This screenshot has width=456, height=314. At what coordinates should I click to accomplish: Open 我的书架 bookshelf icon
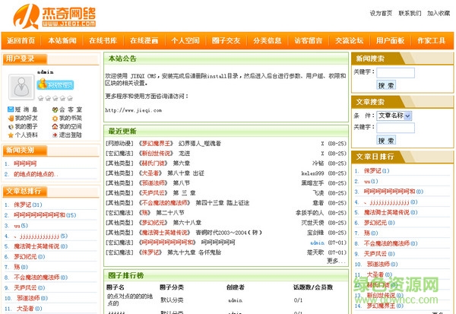tap(54, 118)
